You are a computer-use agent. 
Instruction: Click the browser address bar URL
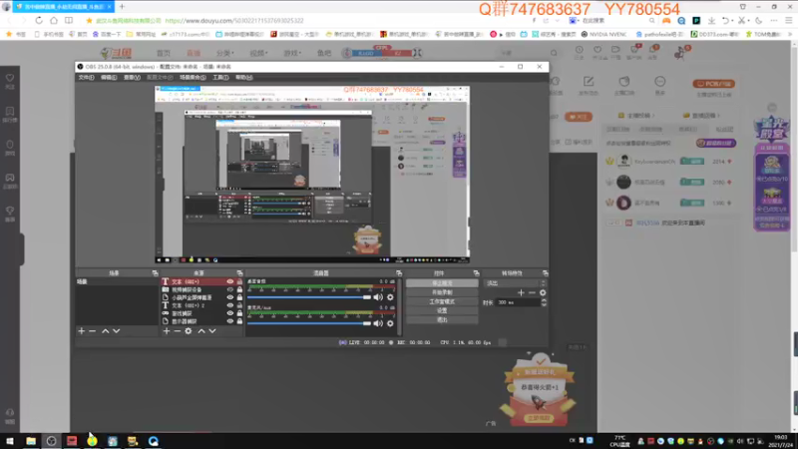pos(234,20)
